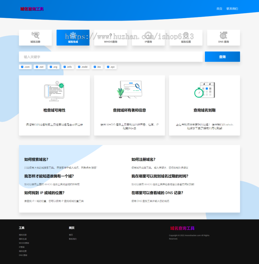Click the 域名位置 map pin icon
Screen dimensions: 259x264
186,35
